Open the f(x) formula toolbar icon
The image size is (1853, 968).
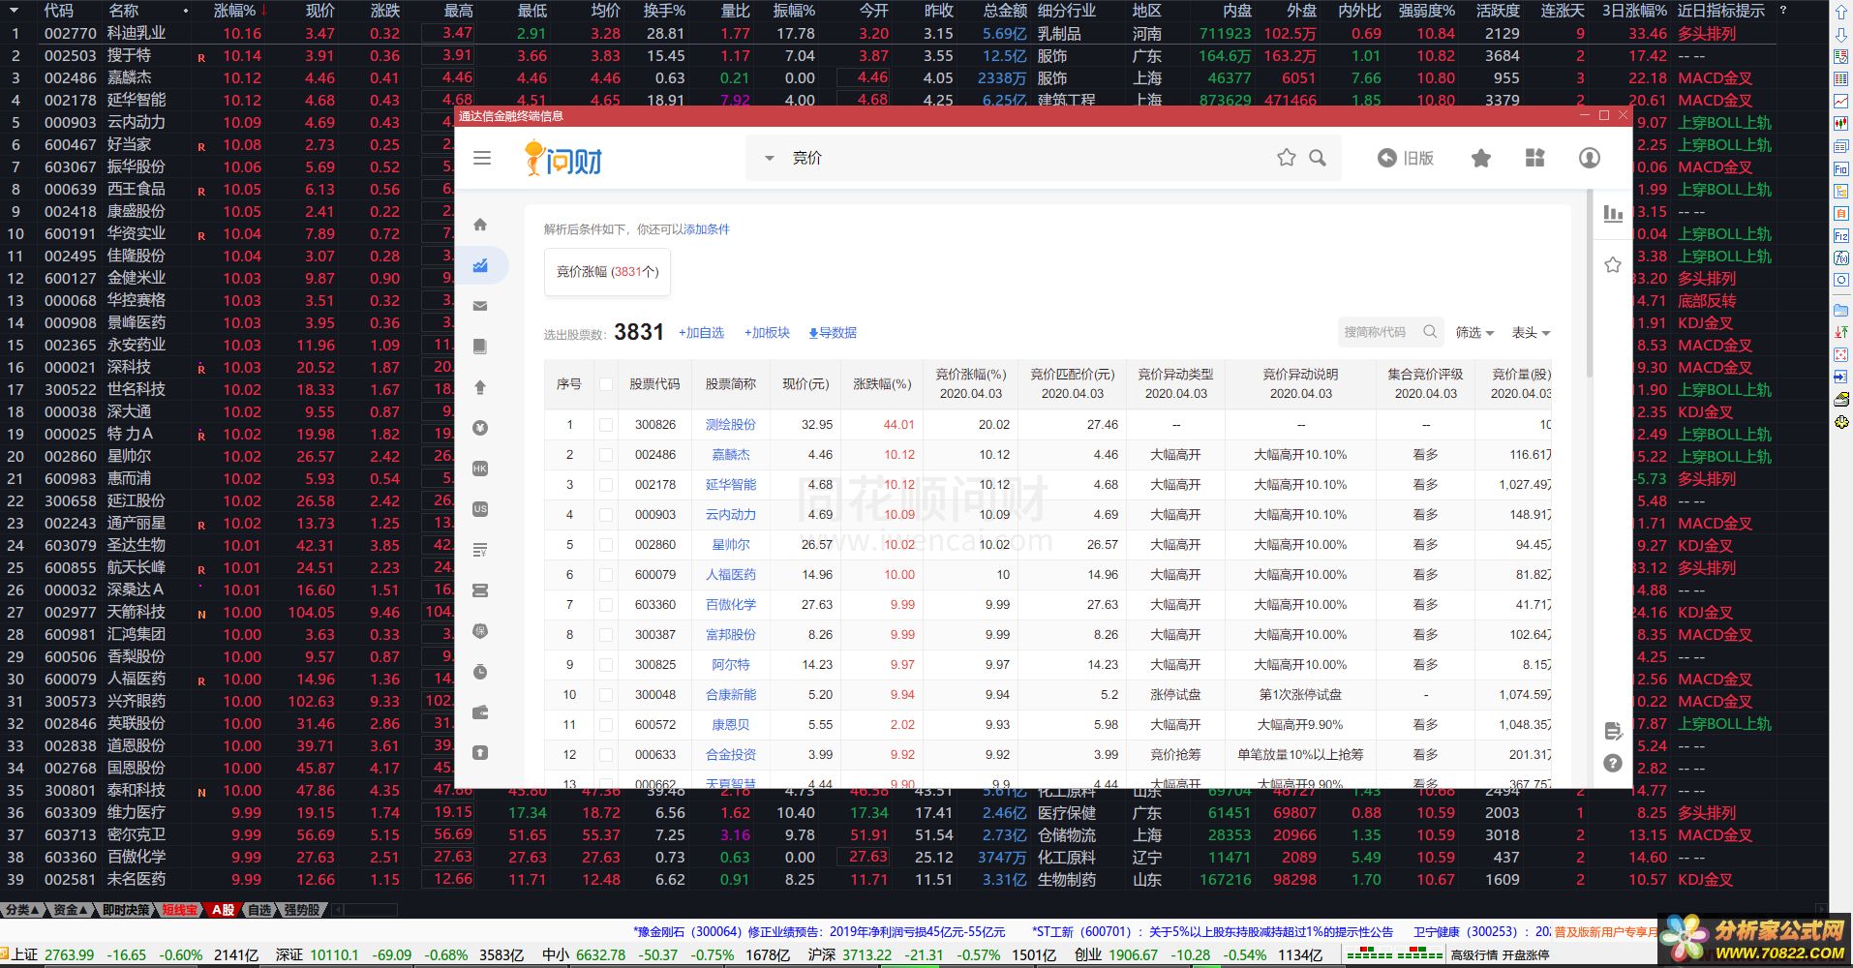click(1841, 257)
